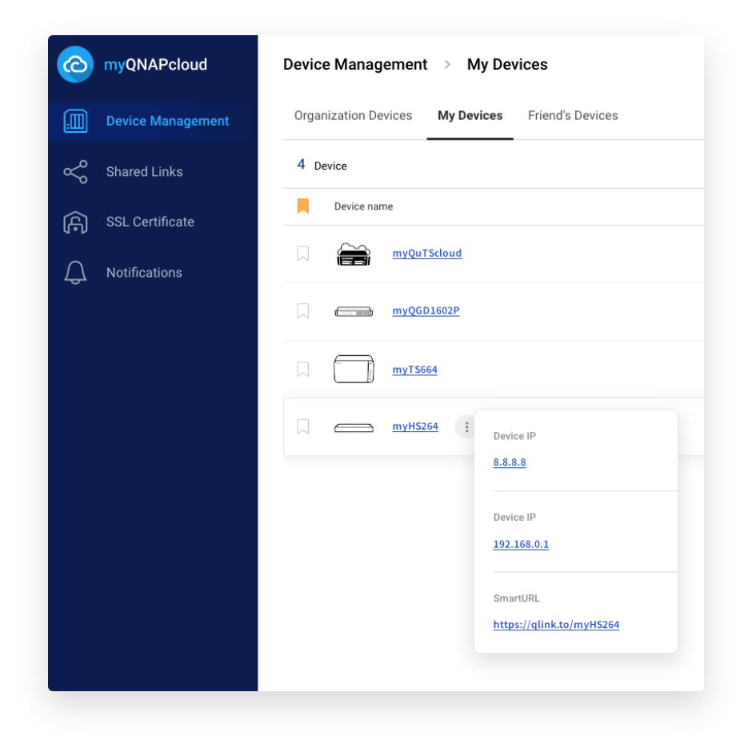Screen dimensions: 752x752
Task: Toggle bookmark for myQuTScloud device
Action: click(303, 254)
